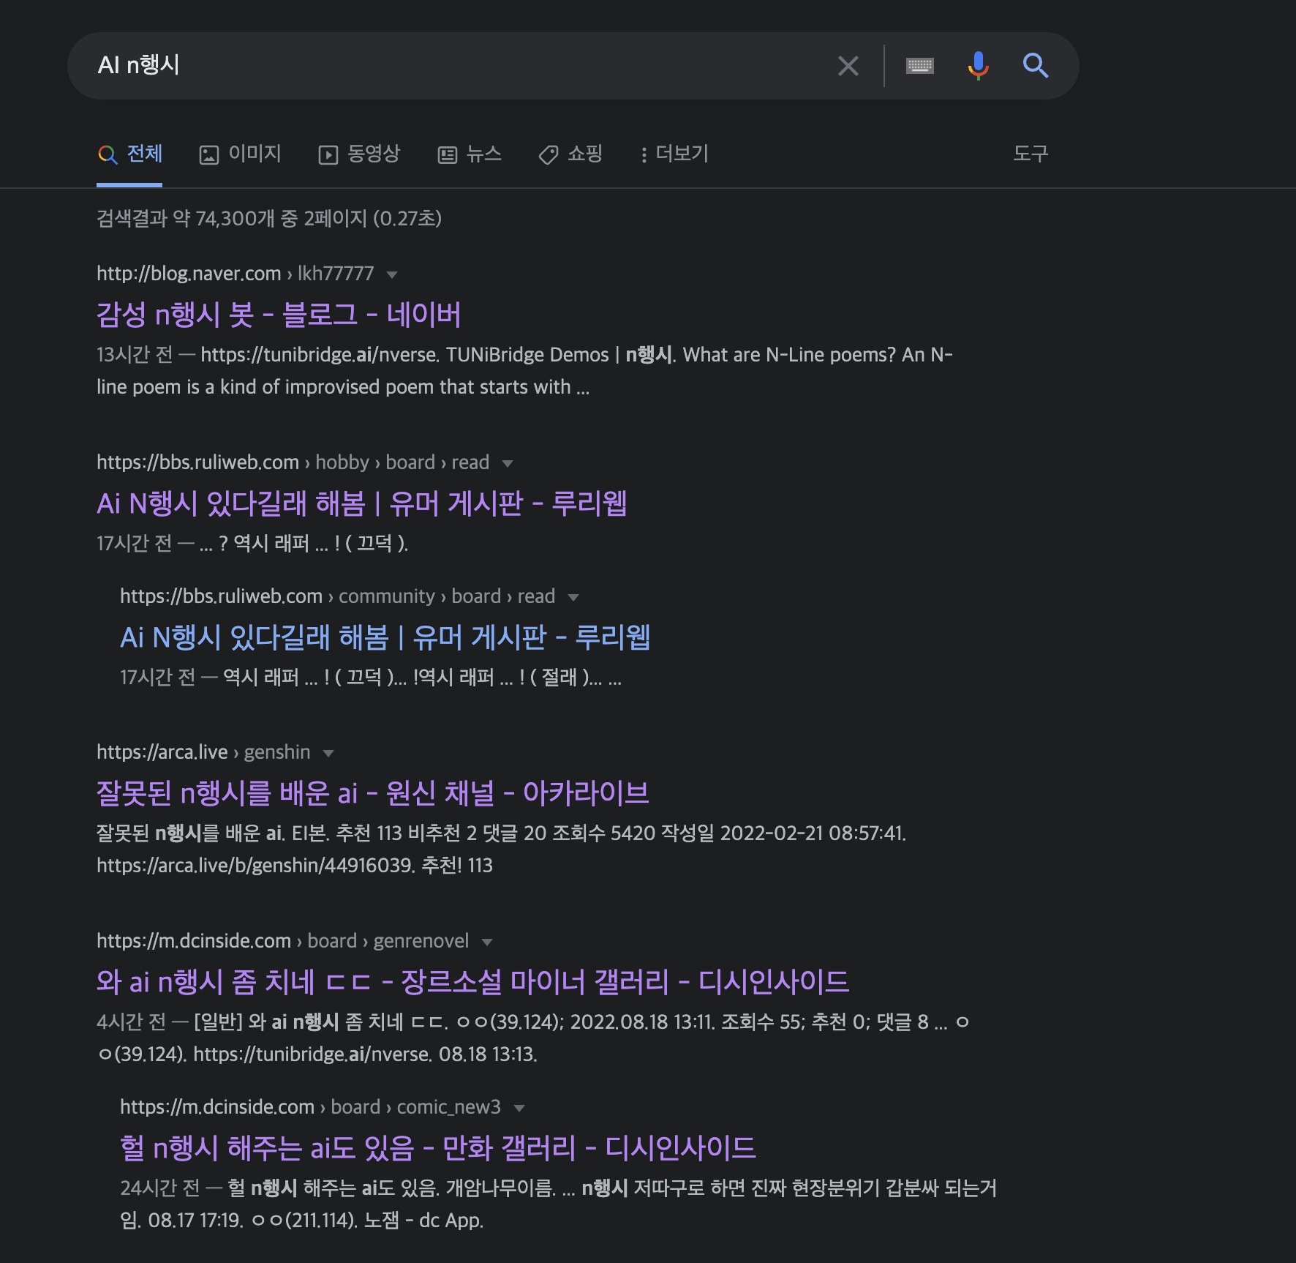
Task: Click the snippet starting '24시간 전 — 헐 n행시'
Action: point(559,1204)
